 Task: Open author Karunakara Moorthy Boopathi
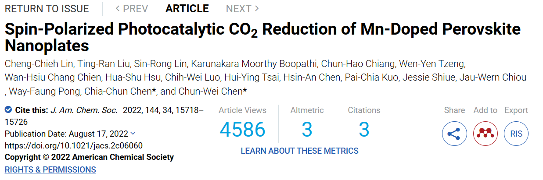(x=254, y=64)
